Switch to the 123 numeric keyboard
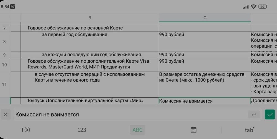 tap(82, 130)
